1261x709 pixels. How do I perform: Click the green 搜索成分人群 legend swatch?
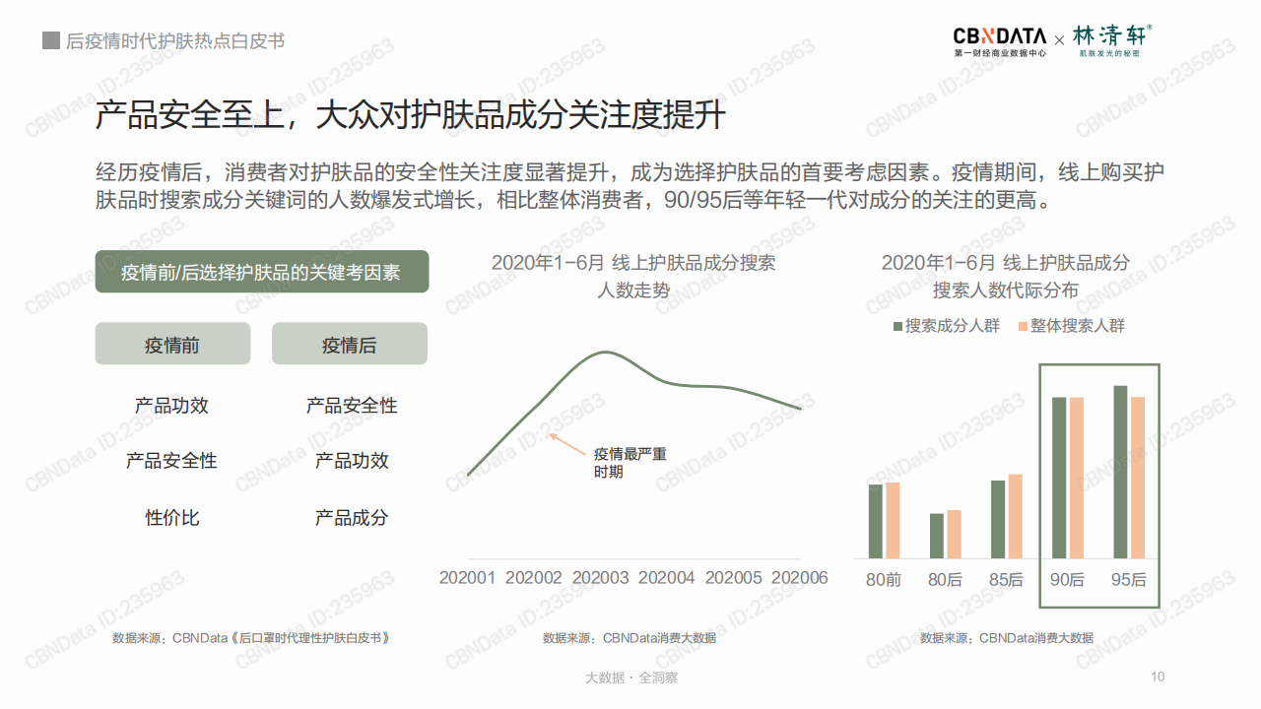tap(897, 326)
